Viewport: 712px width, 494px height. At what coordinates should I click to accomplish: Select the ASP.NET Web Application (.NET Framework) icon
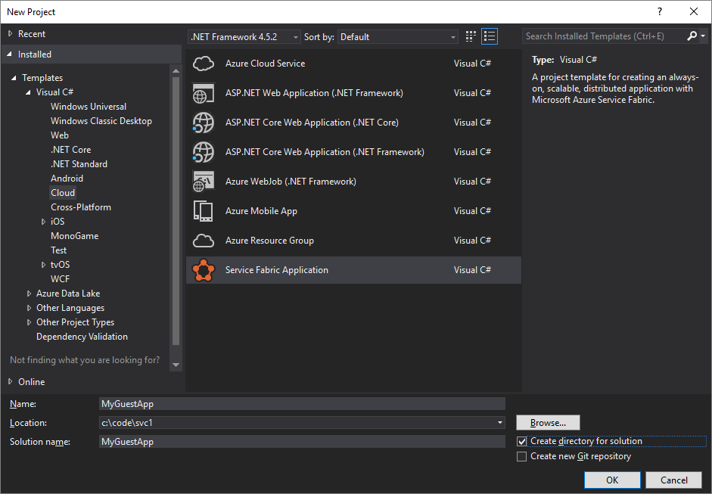203,92
